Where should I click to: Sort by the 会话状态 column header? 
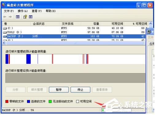click(x=45, y=24)
